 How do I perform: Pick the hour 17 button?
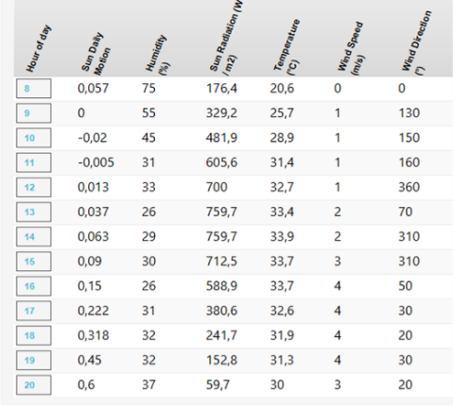pyautogui.click(x=34, y=311)
